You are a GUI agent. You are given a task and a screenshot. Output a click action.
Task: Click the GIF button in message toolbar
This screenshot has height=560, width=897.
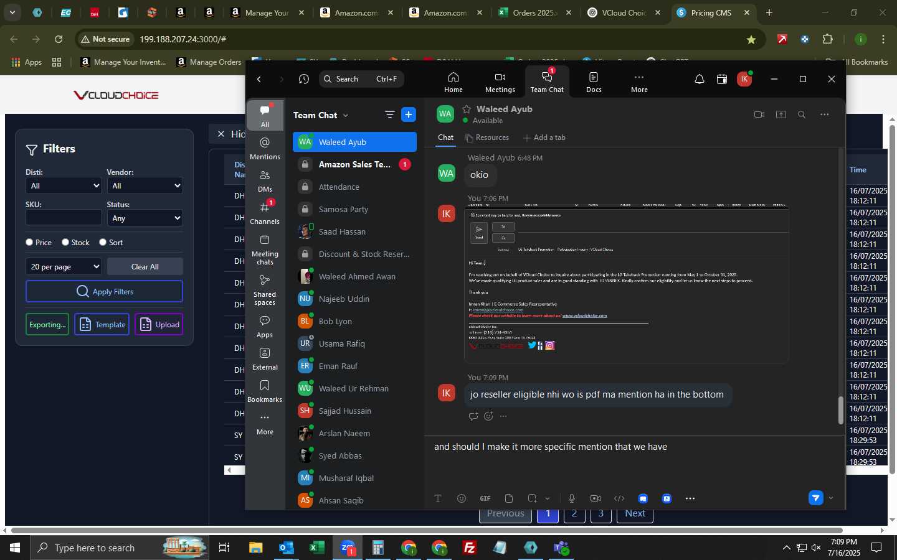click(x=485, y=498)
